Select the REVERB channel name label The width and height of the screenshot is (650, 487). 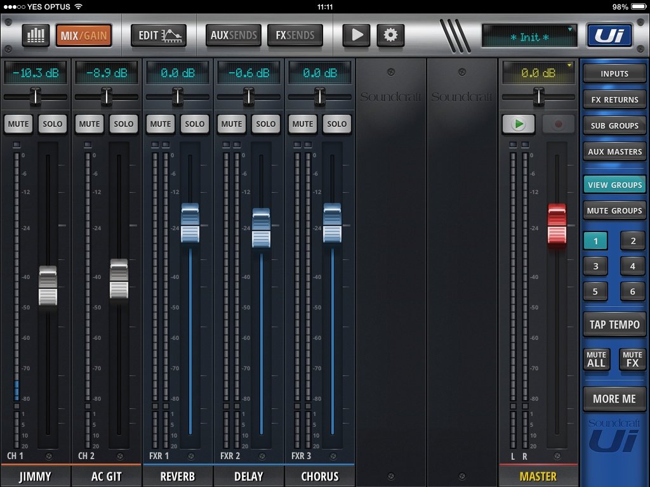178,476
